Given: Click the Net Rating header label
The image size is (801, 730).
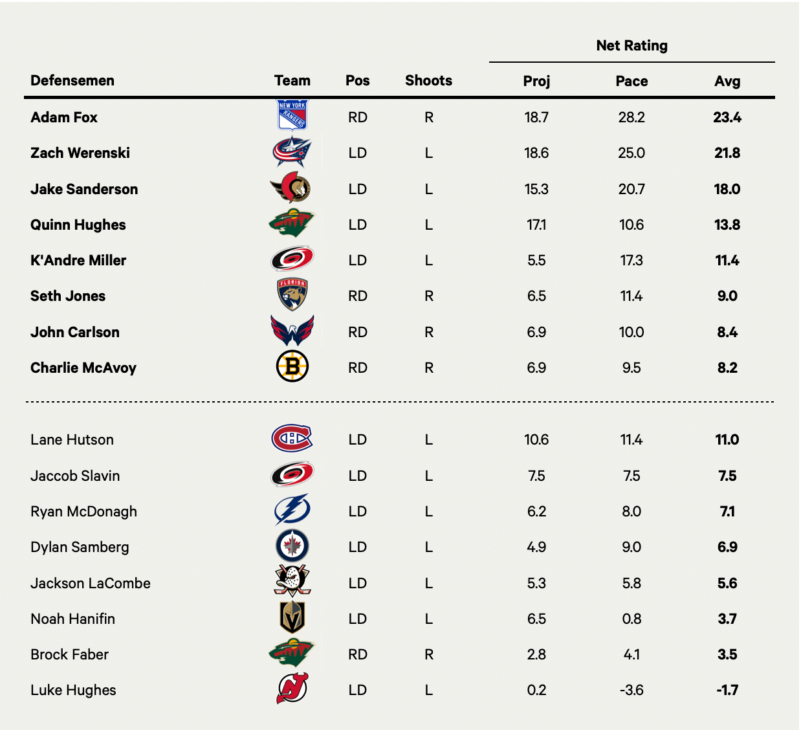Looking at the screenshot, I should tap(631, 45).
